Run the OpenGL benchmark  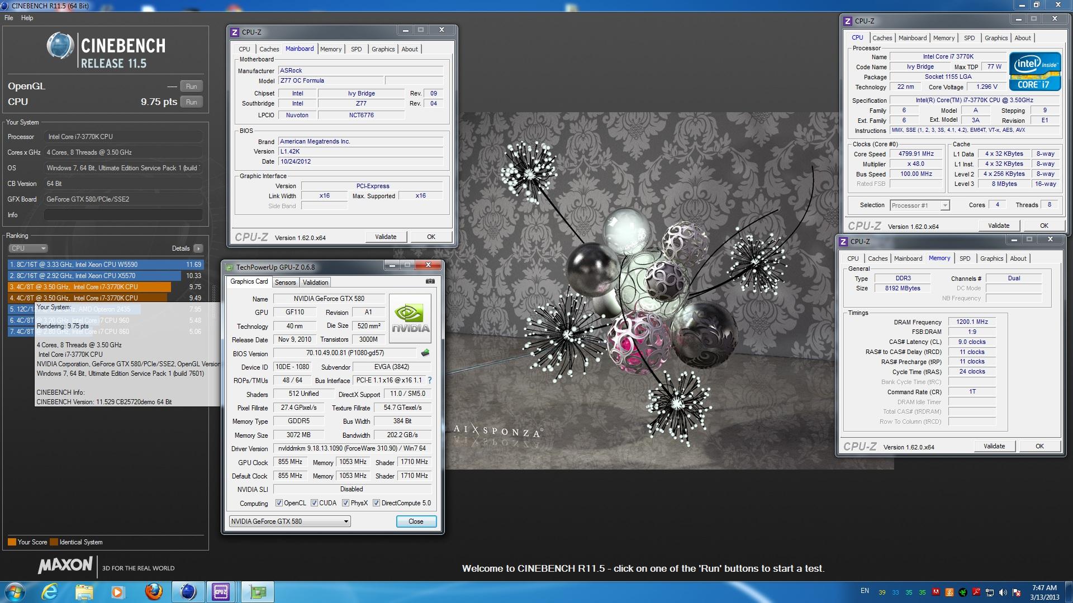tap(191, 87)
